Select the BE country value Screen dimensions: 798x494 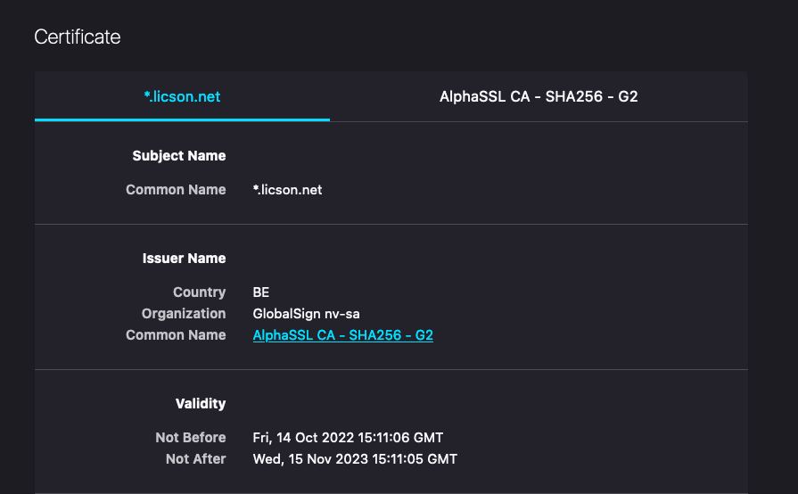261,292
